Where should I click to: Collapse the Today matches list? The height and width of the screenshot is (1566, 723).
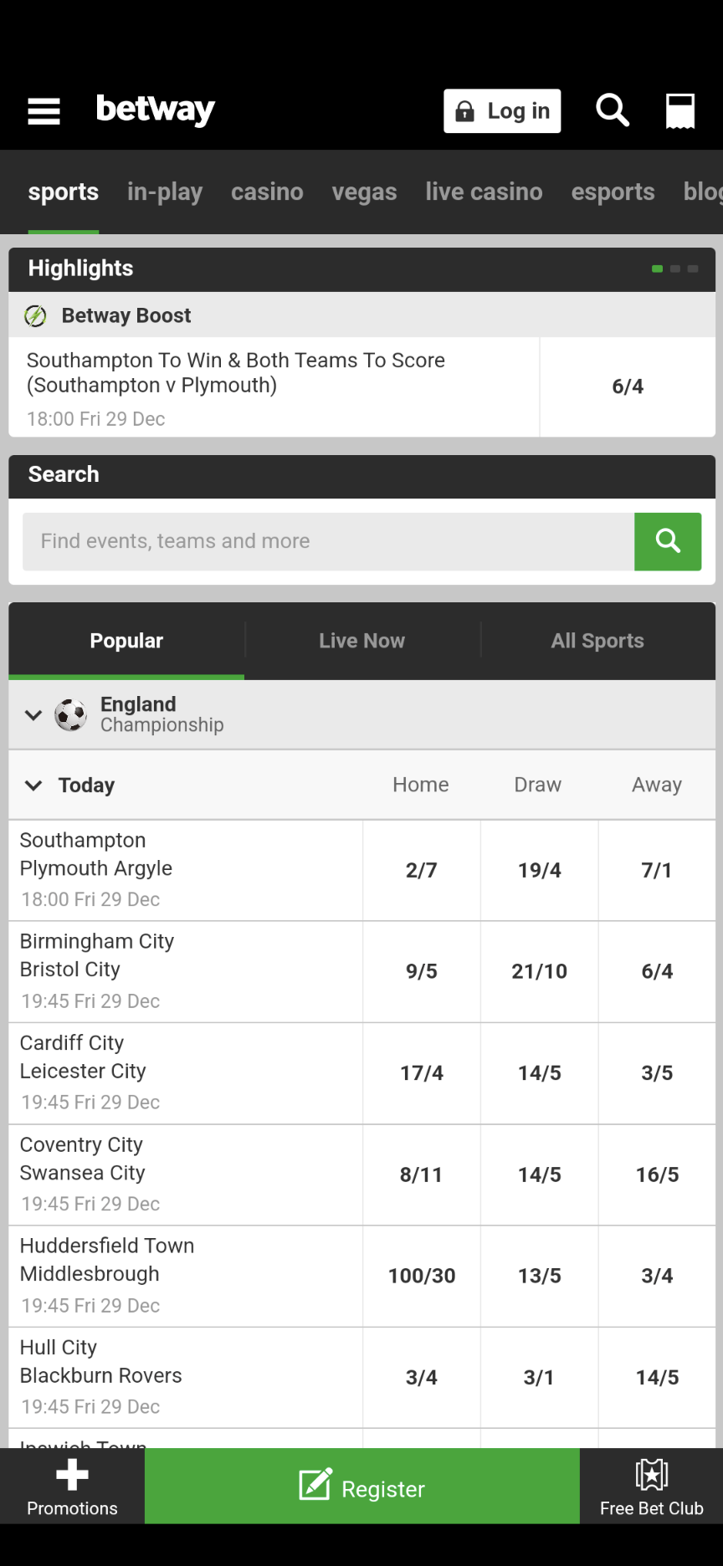click(33, 786)
